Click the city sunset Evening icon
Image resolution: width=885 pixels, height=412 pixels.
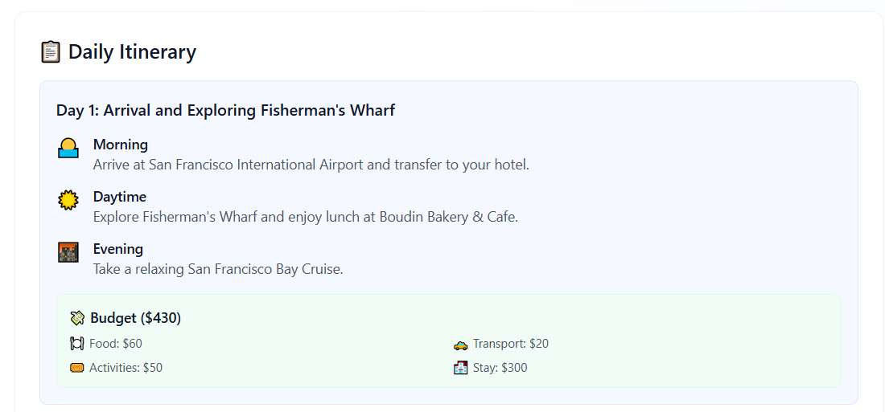[68, 252]
